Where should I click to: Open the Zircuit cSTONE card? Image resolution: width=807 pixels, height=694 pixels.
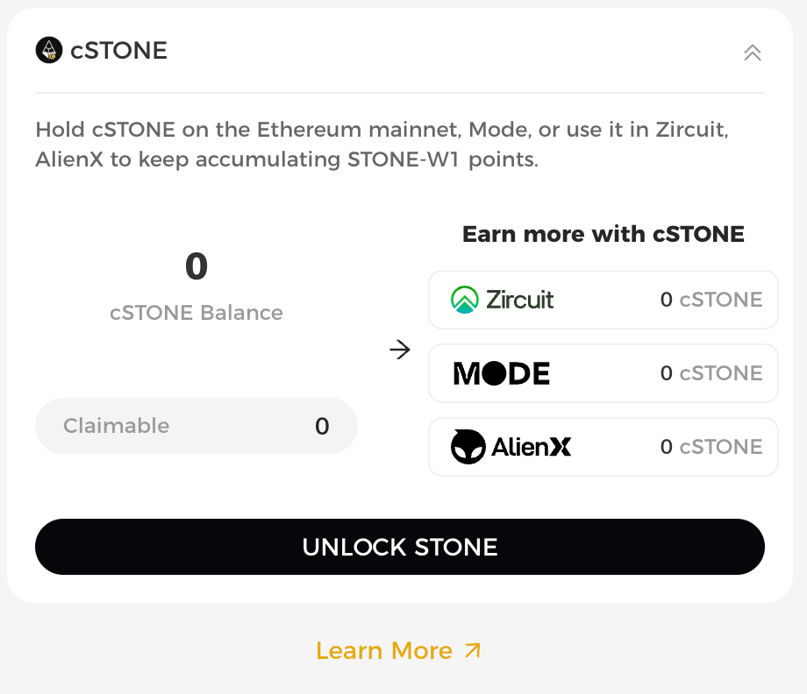click(x=603, y=300)
